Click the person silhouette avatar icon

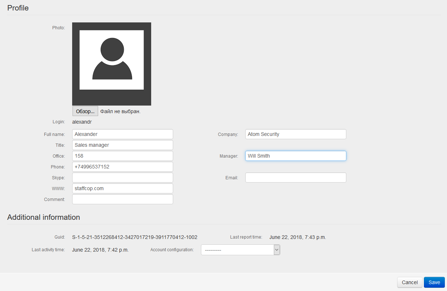pos(111,60)
